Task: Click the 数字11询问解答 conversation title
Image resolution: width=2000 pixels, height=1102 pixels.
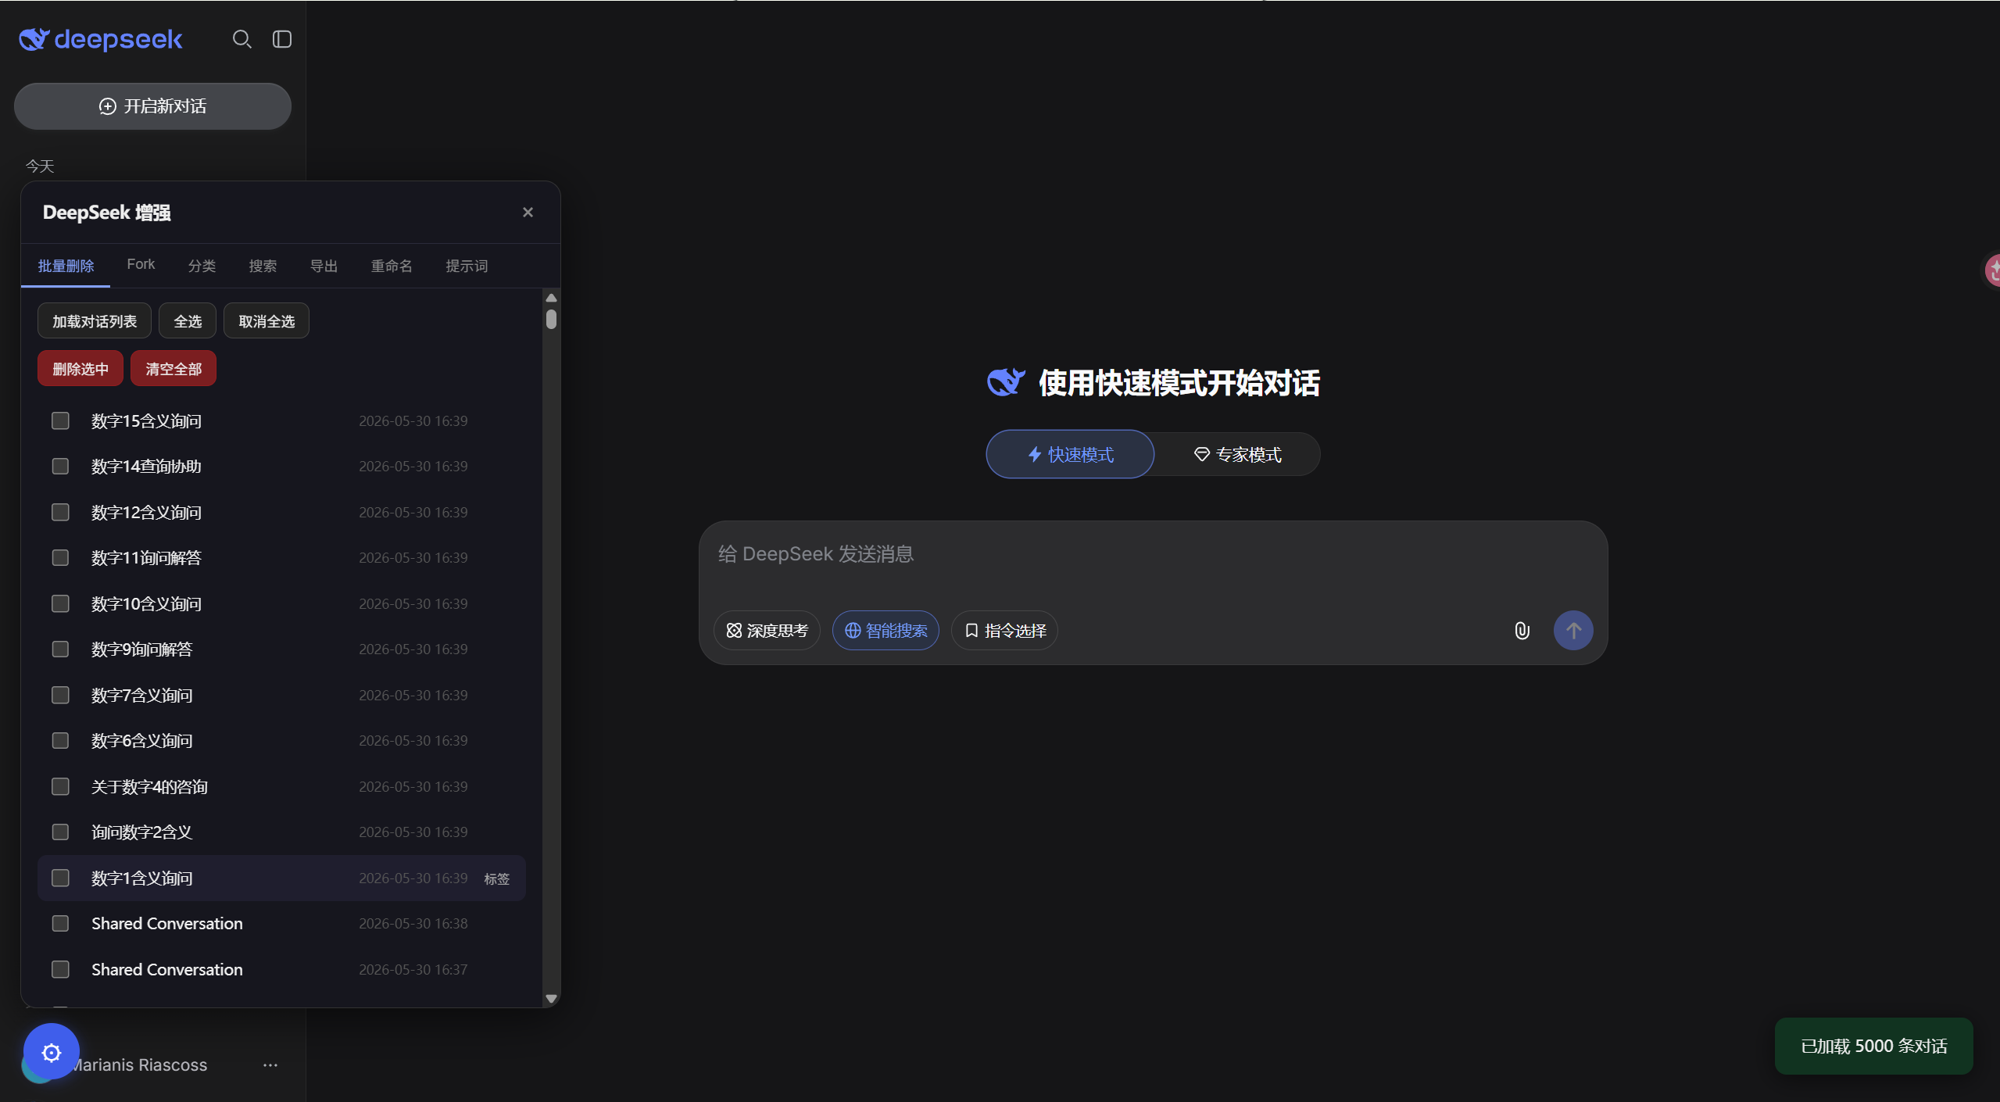Action: coord(146,559)
